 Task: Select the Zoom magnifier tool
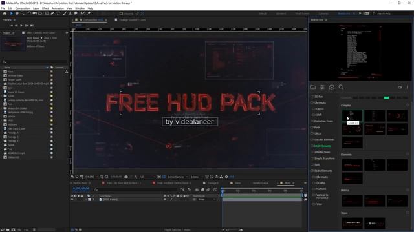tap(23, 13)
